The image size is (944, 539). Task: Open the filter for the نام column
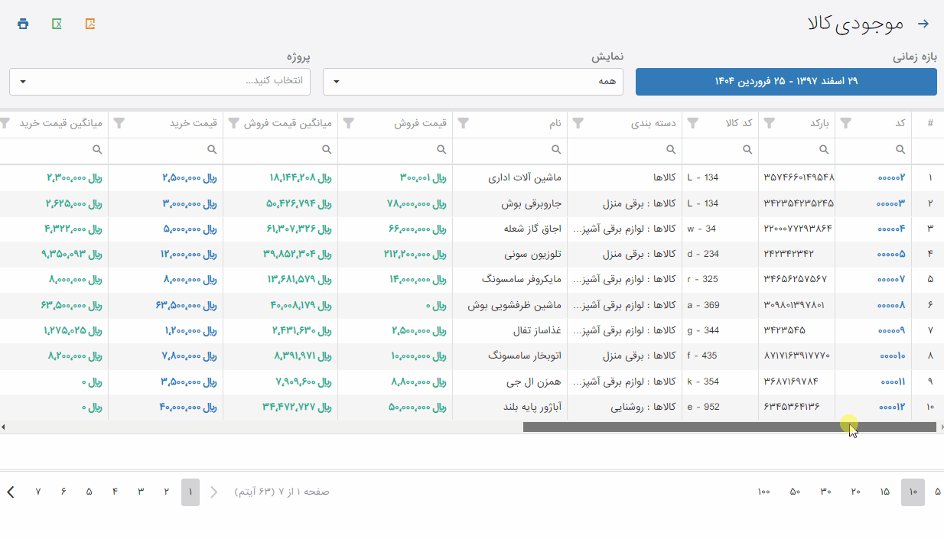pyautogui.click(x=464, y=123)
